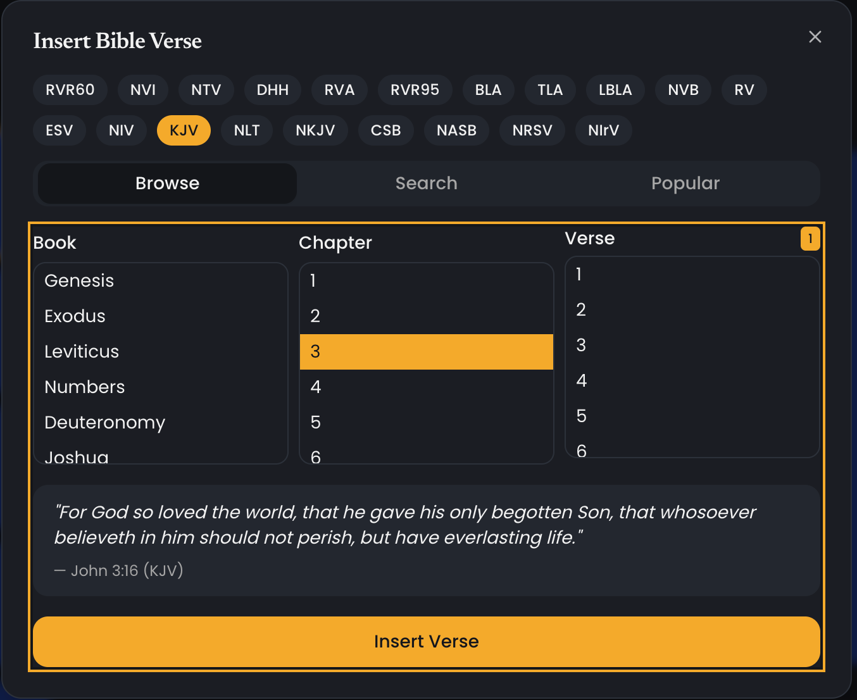The height and width of the screenshot is (700, 857).
Task: Select the ESV translation
Action: [x=59, y=130]
